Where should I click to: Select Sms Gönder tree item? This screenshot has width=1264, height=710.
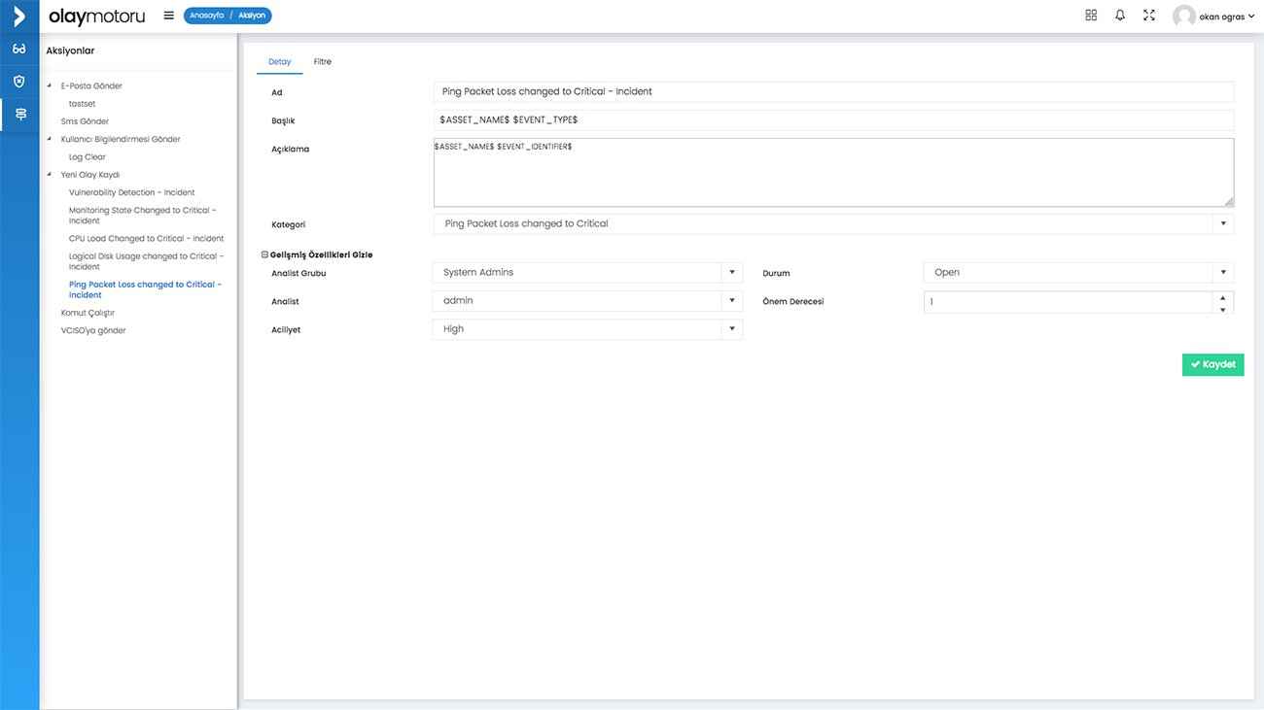(x=85, y=121)
